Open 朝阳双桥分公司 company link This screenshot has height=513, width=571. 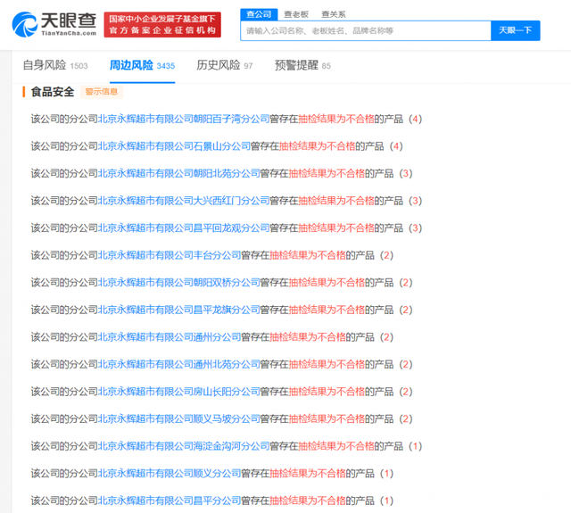179,283
